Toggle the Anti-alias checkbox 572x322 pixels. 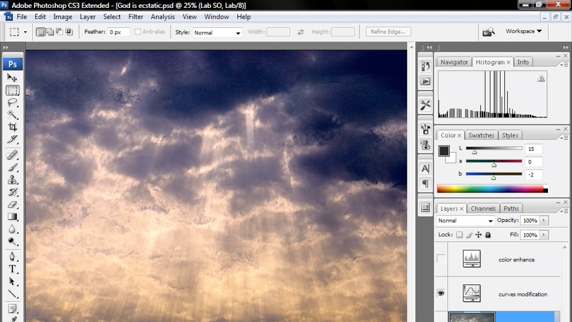coord(138,32)
